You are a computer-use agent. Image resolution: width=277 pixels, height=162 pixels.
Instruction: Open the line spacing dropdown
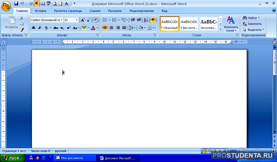point(132,28)
